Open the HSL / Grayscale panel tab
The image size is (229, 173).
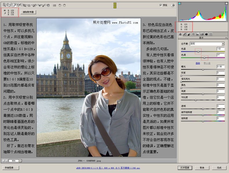pos(193,34)
